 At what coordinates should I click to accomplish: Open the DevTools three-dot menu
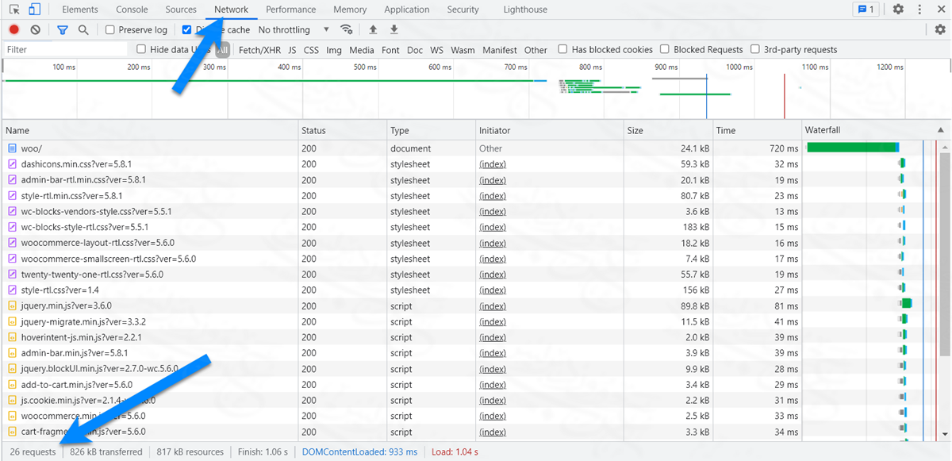pyautogui.click(x=920, y=10)
